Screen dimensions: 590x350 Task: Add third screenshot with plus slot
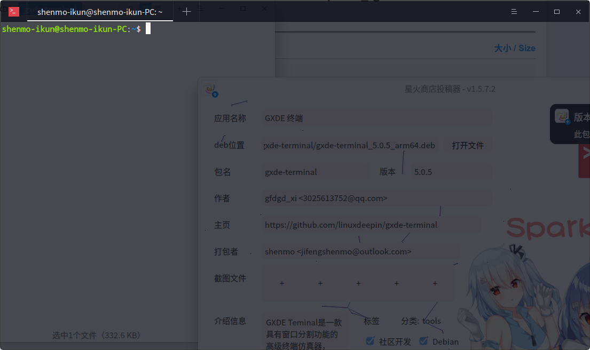pos(359,283)
